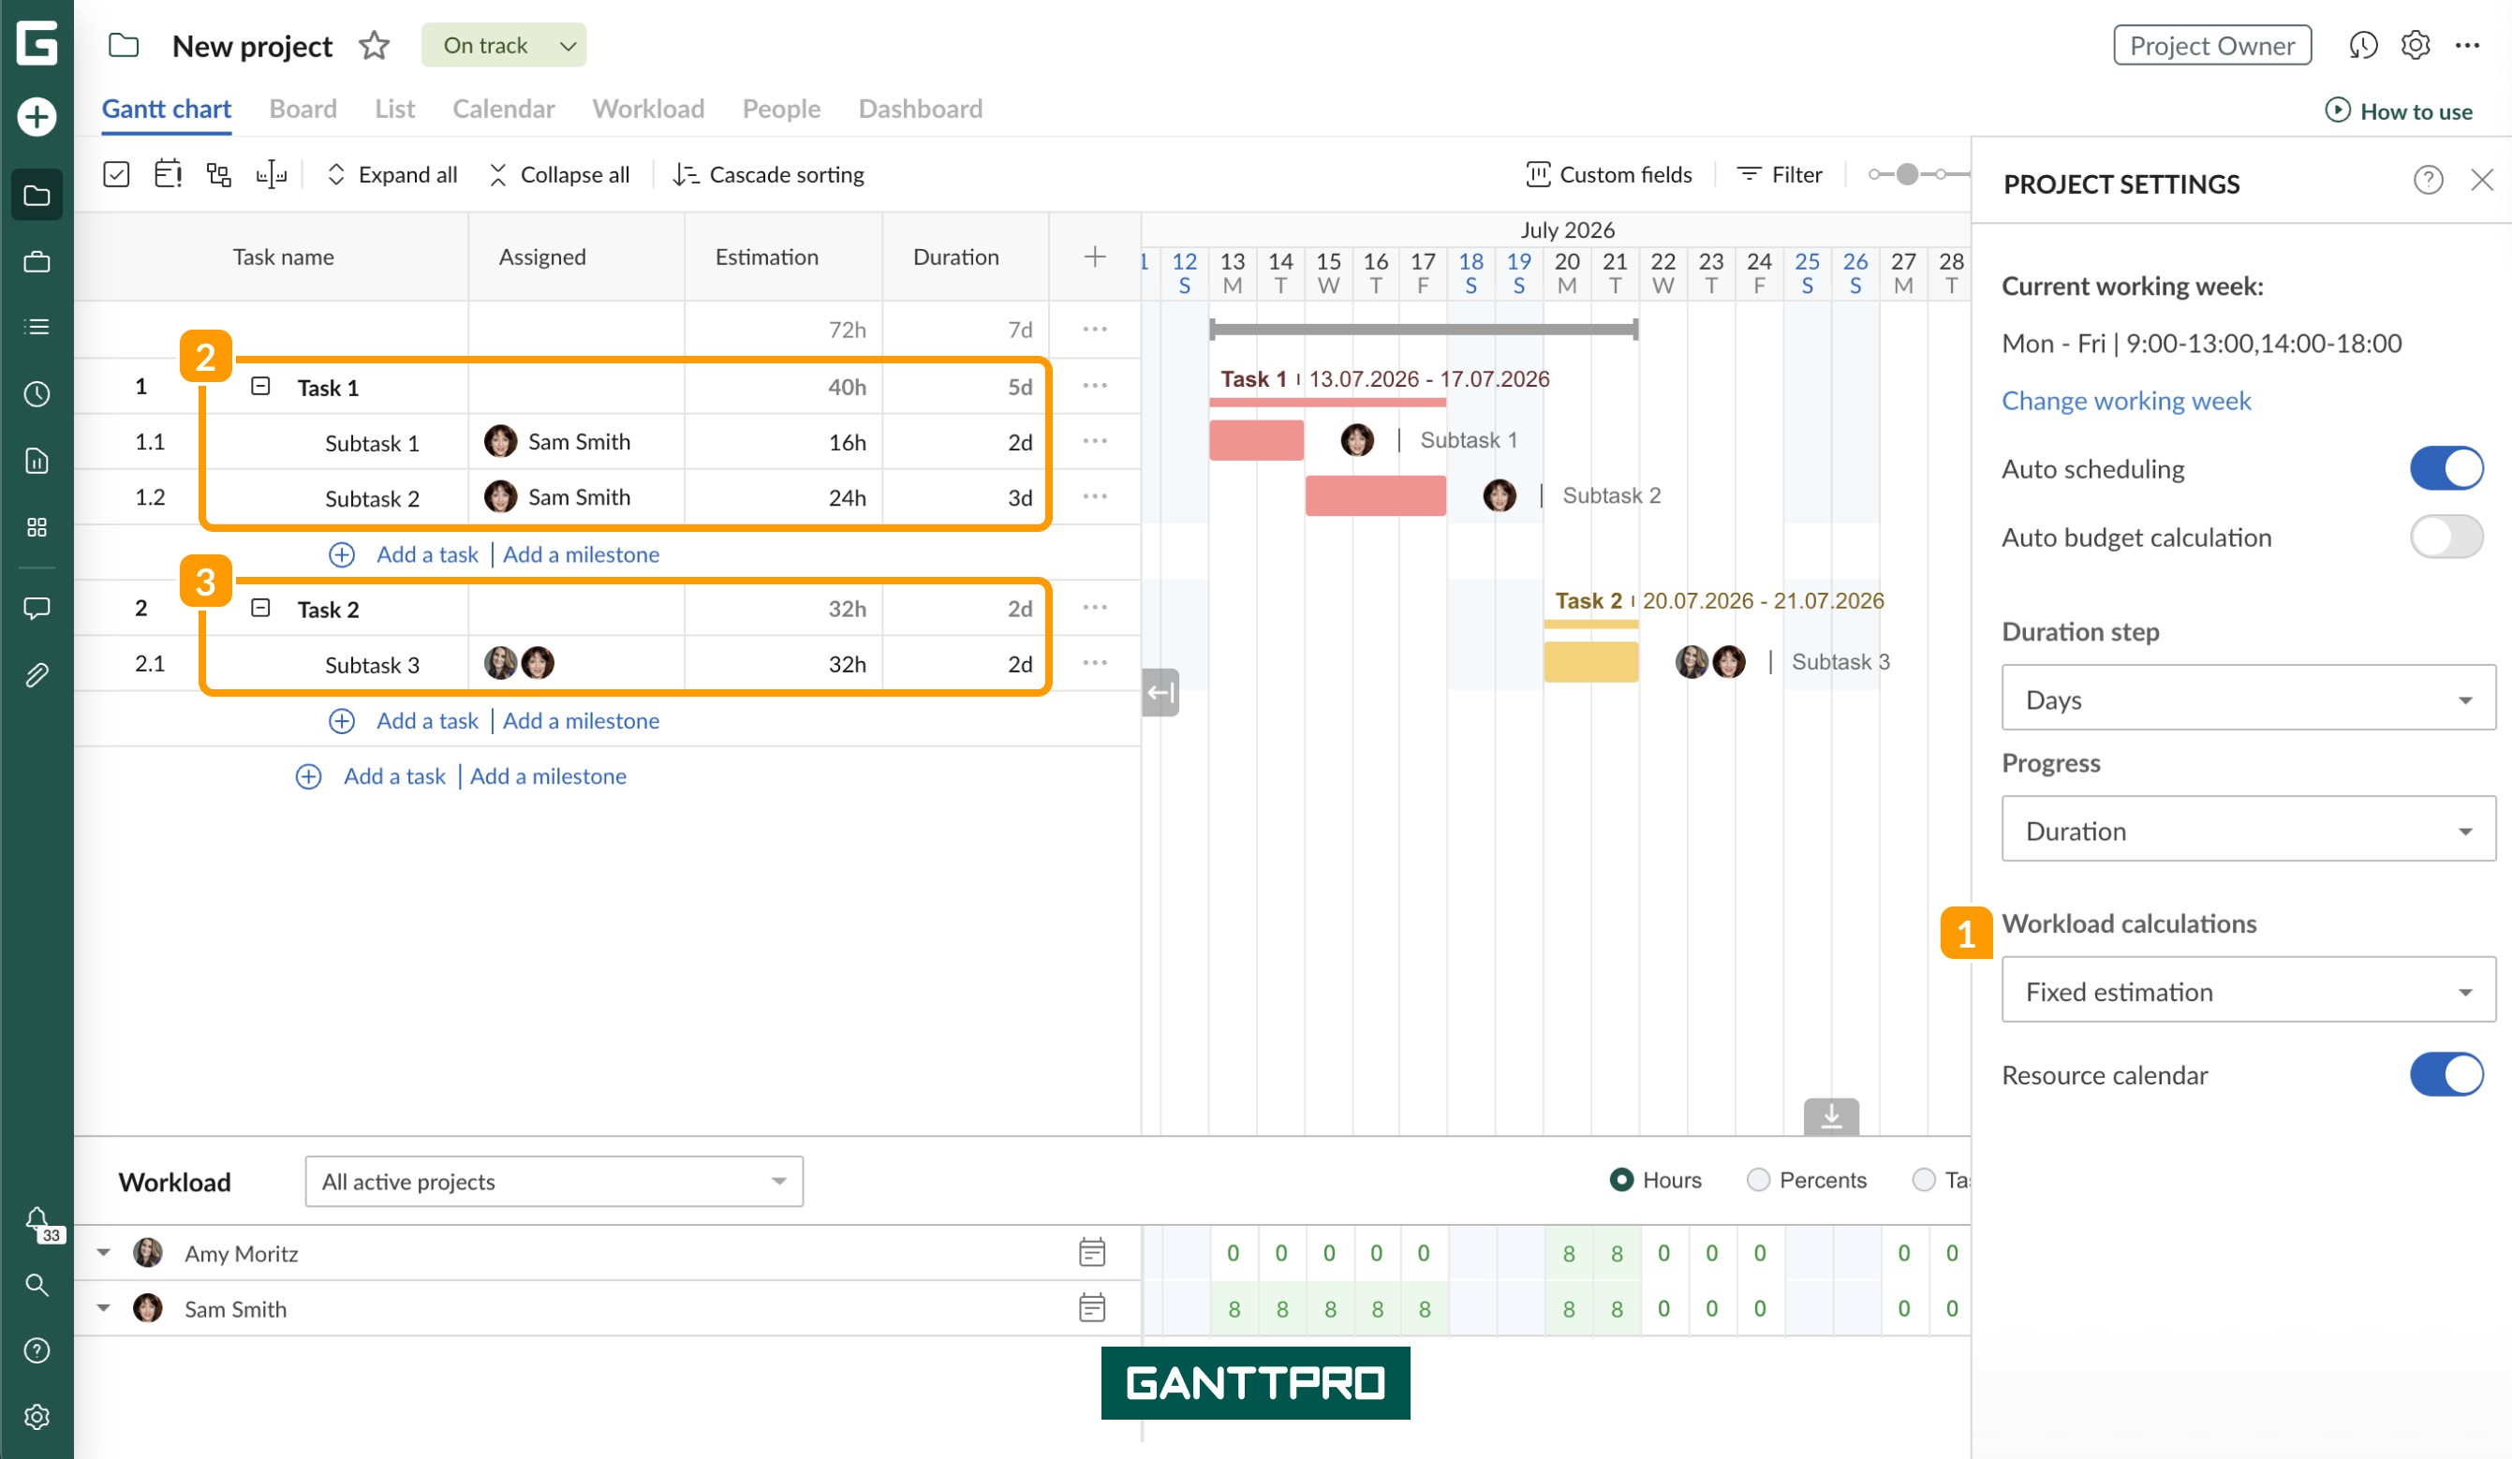Enable Auto budget calculation switch
The width and height of the screenshot is (2512, 1459).
2446,538
